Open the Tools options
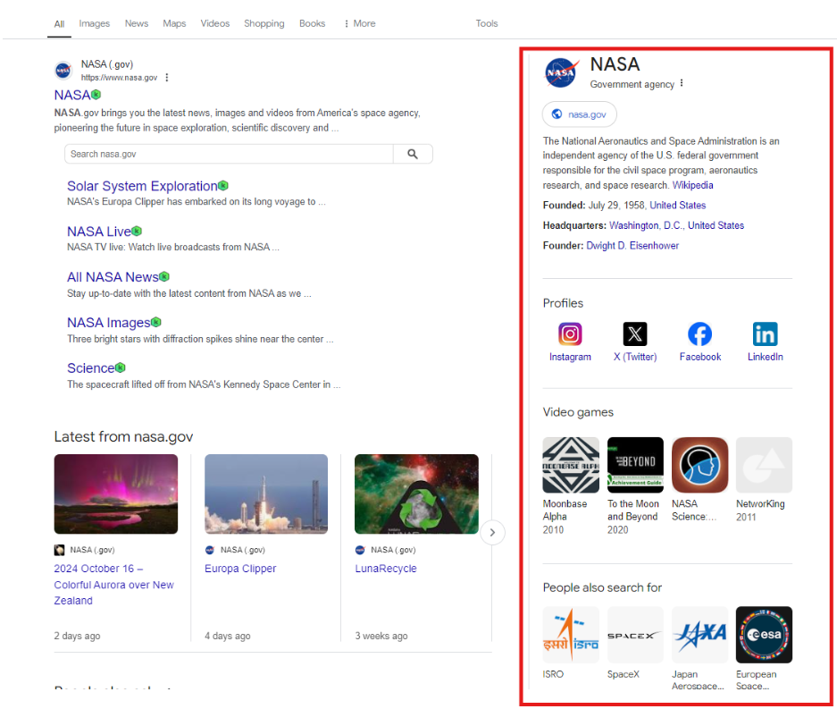Viewport: 837px width, 709px height. (486, 23)
